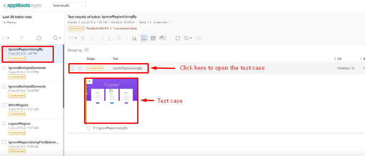Switch to grid thumbnails view
The height and width of the screenshot is (156, 365).
point(153,38)
